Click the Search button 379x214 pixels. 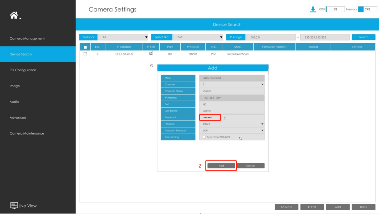[x=363, y=37]
